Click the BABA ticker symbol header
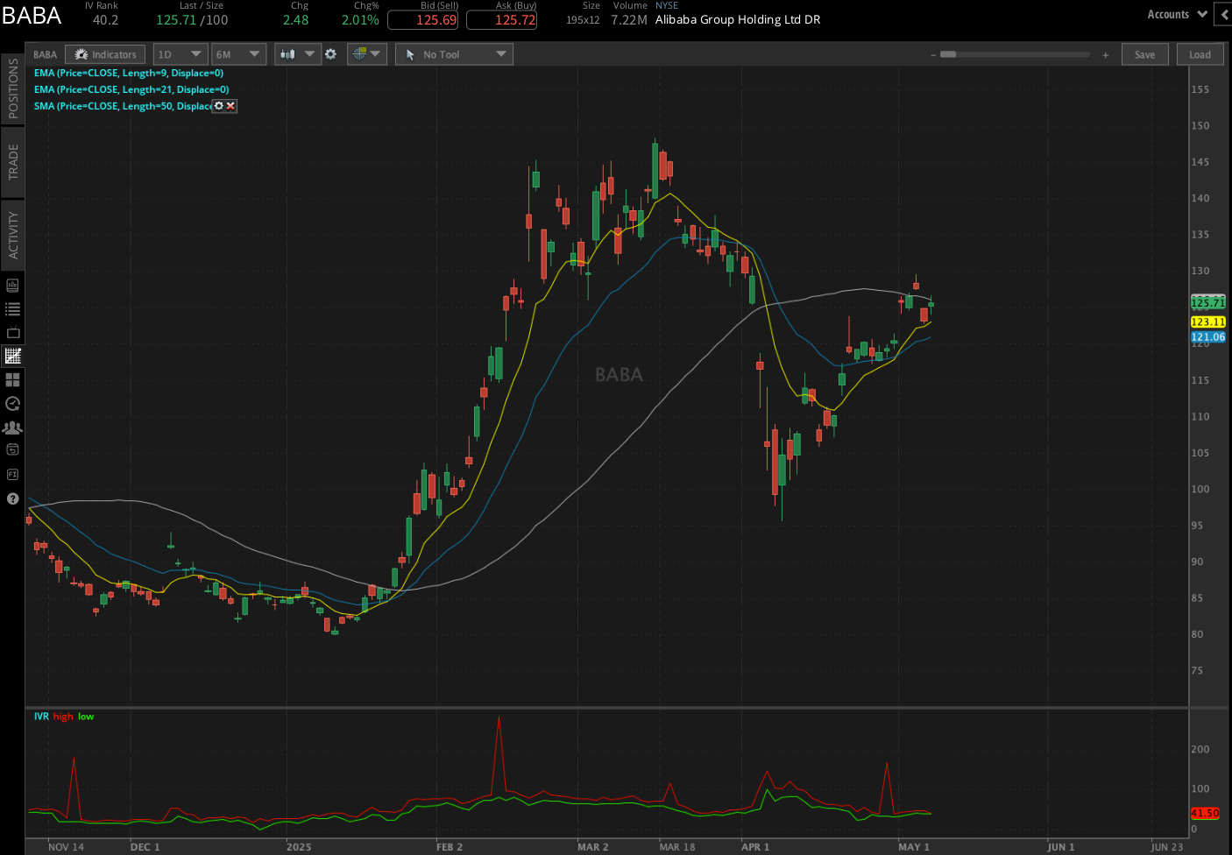 pos(32,16)
